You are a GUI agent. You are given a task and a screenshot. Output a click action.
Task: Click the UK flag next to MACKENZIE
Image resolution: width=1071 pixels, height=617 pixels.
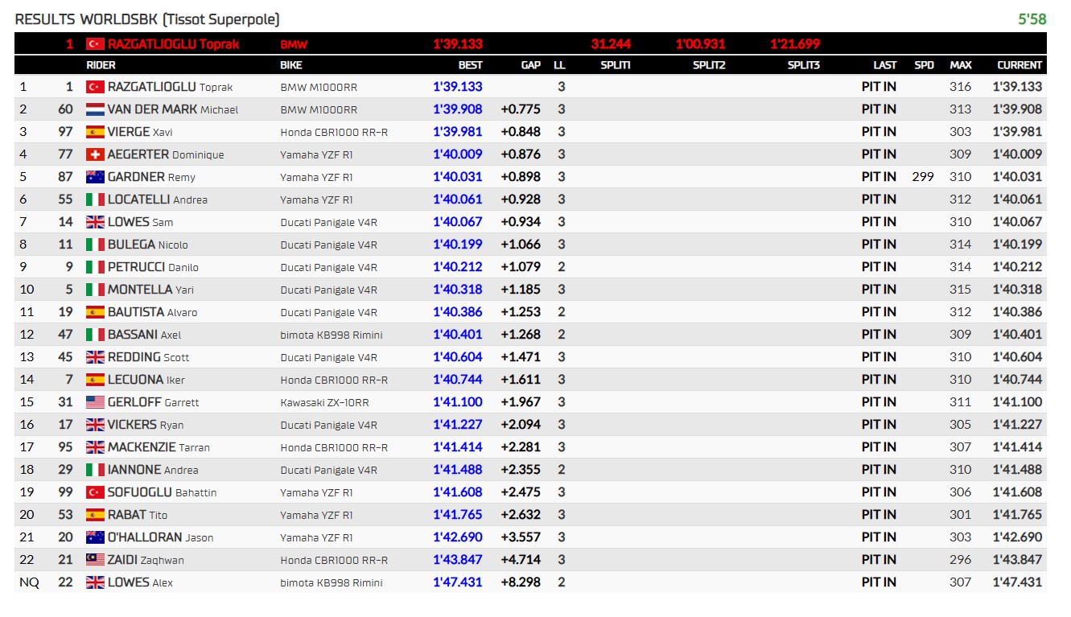95,447
